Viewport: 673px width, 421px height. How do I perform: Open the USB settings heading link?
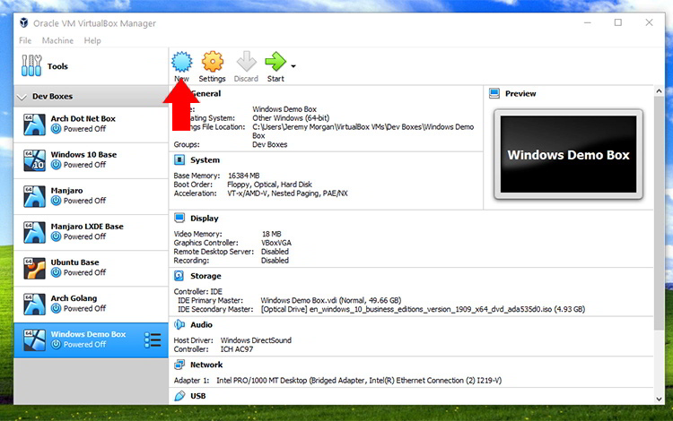(x=198, y=396)
